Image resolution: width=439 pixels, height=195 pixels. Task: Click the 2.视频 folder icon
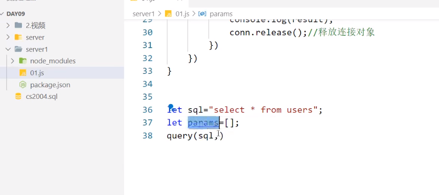click(x=18, y=25)
